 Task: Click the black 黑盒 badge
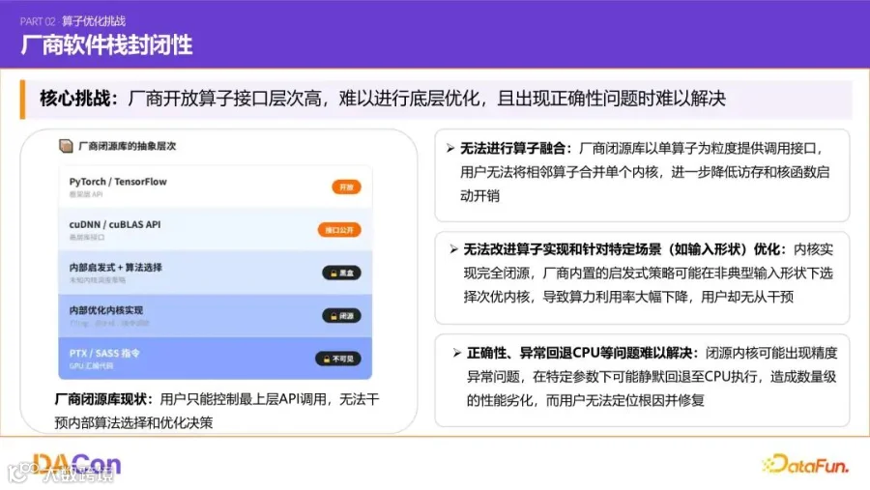pyautogui.click(x=341, y=273)
